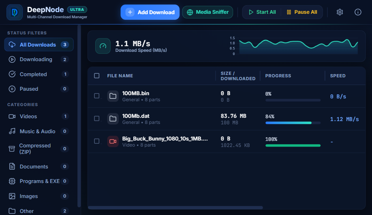Click the picture icon beside Images

pyautogui.click(x=12, y=196)
